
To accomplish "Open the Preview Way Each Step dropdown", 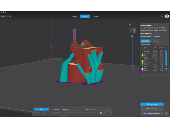I will [69, 109].
